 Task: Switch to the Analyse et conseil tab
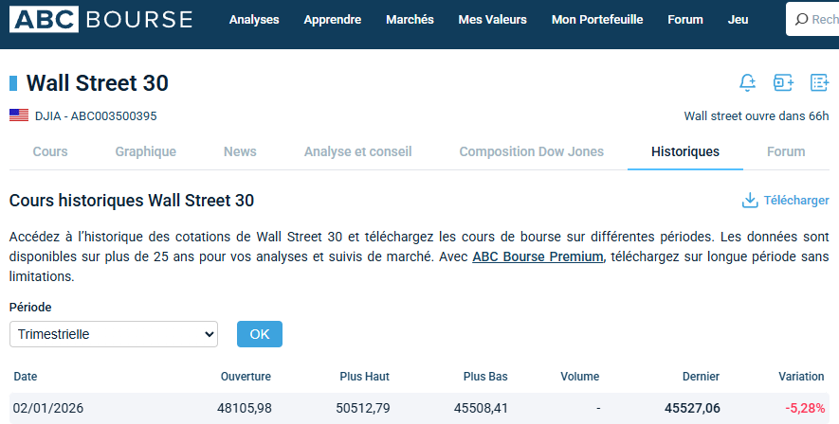358,151
